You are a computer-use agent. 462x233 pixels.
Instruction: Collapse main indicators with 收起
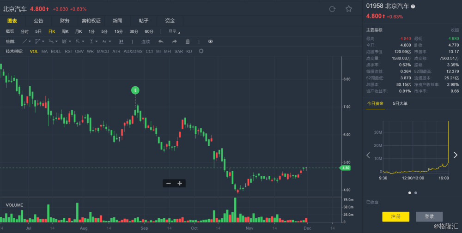pyautogui.click(x=455, y=30)
